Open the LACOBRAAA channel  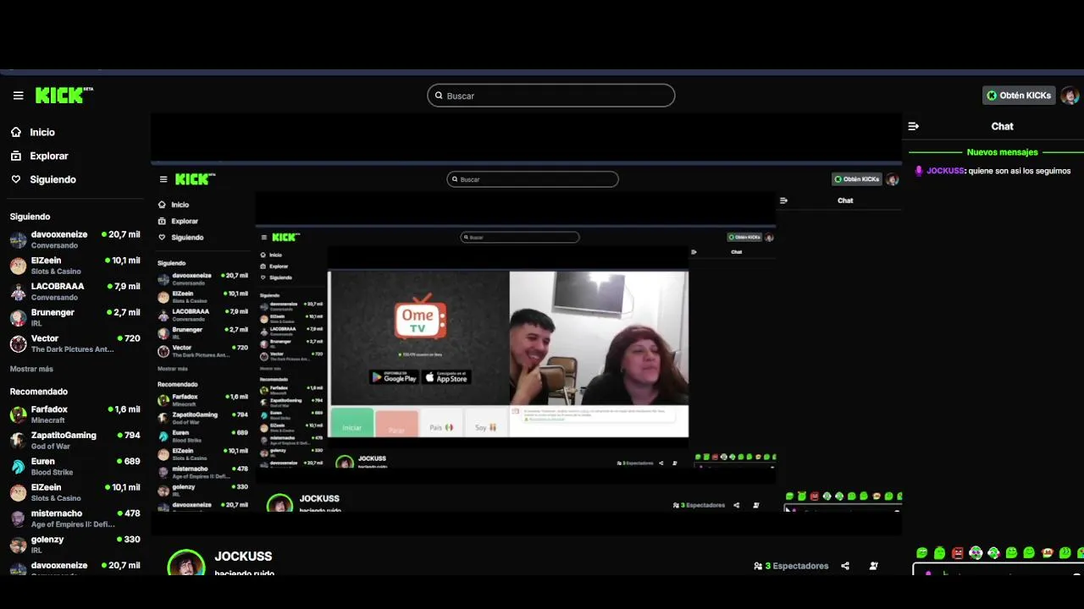click(75, 291)
